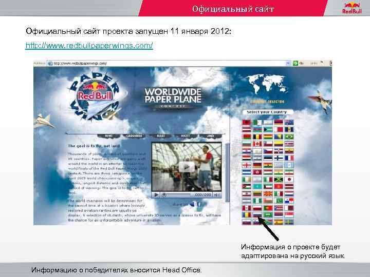Select the Spain flag
Screen dimensions: 370x277
click(x=279, y=222)
